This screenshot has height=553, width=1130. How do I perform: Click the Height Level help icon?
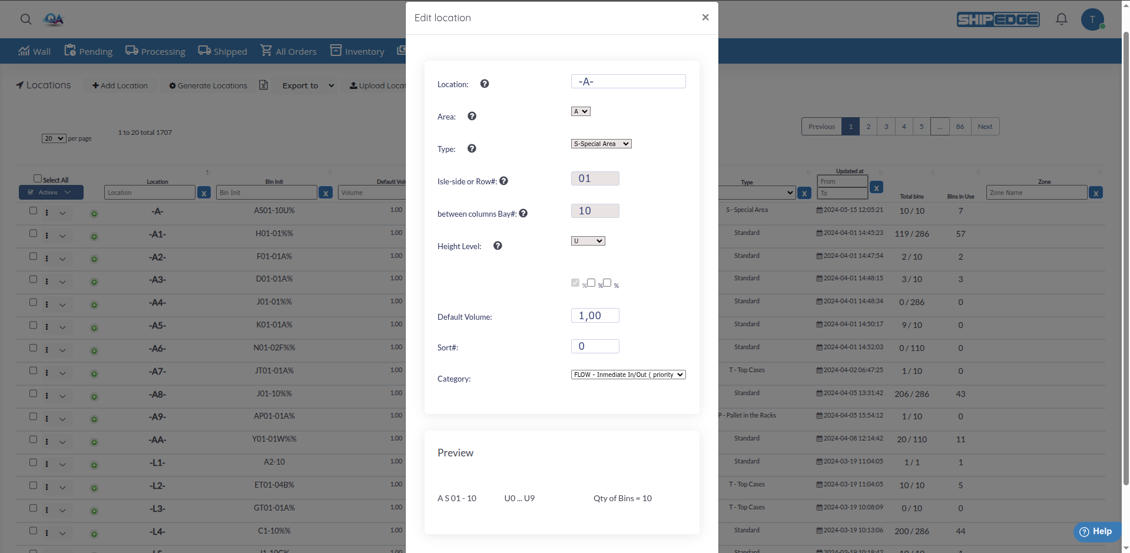point(498,246)
